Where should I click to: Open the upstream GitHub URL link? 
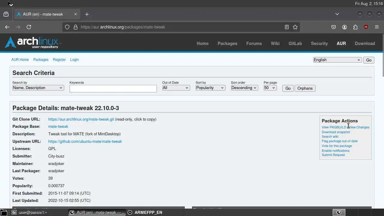pos(85,141)
